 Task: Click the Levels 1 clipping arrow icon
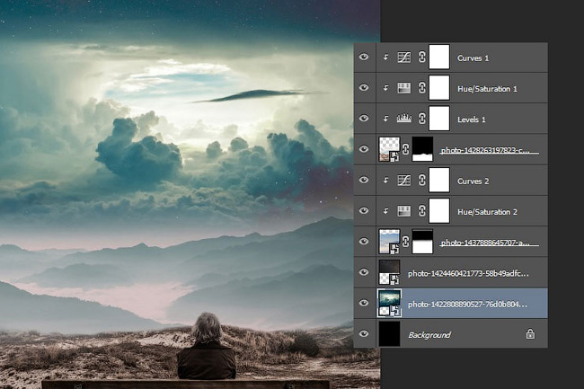click(x=385, y=119)
